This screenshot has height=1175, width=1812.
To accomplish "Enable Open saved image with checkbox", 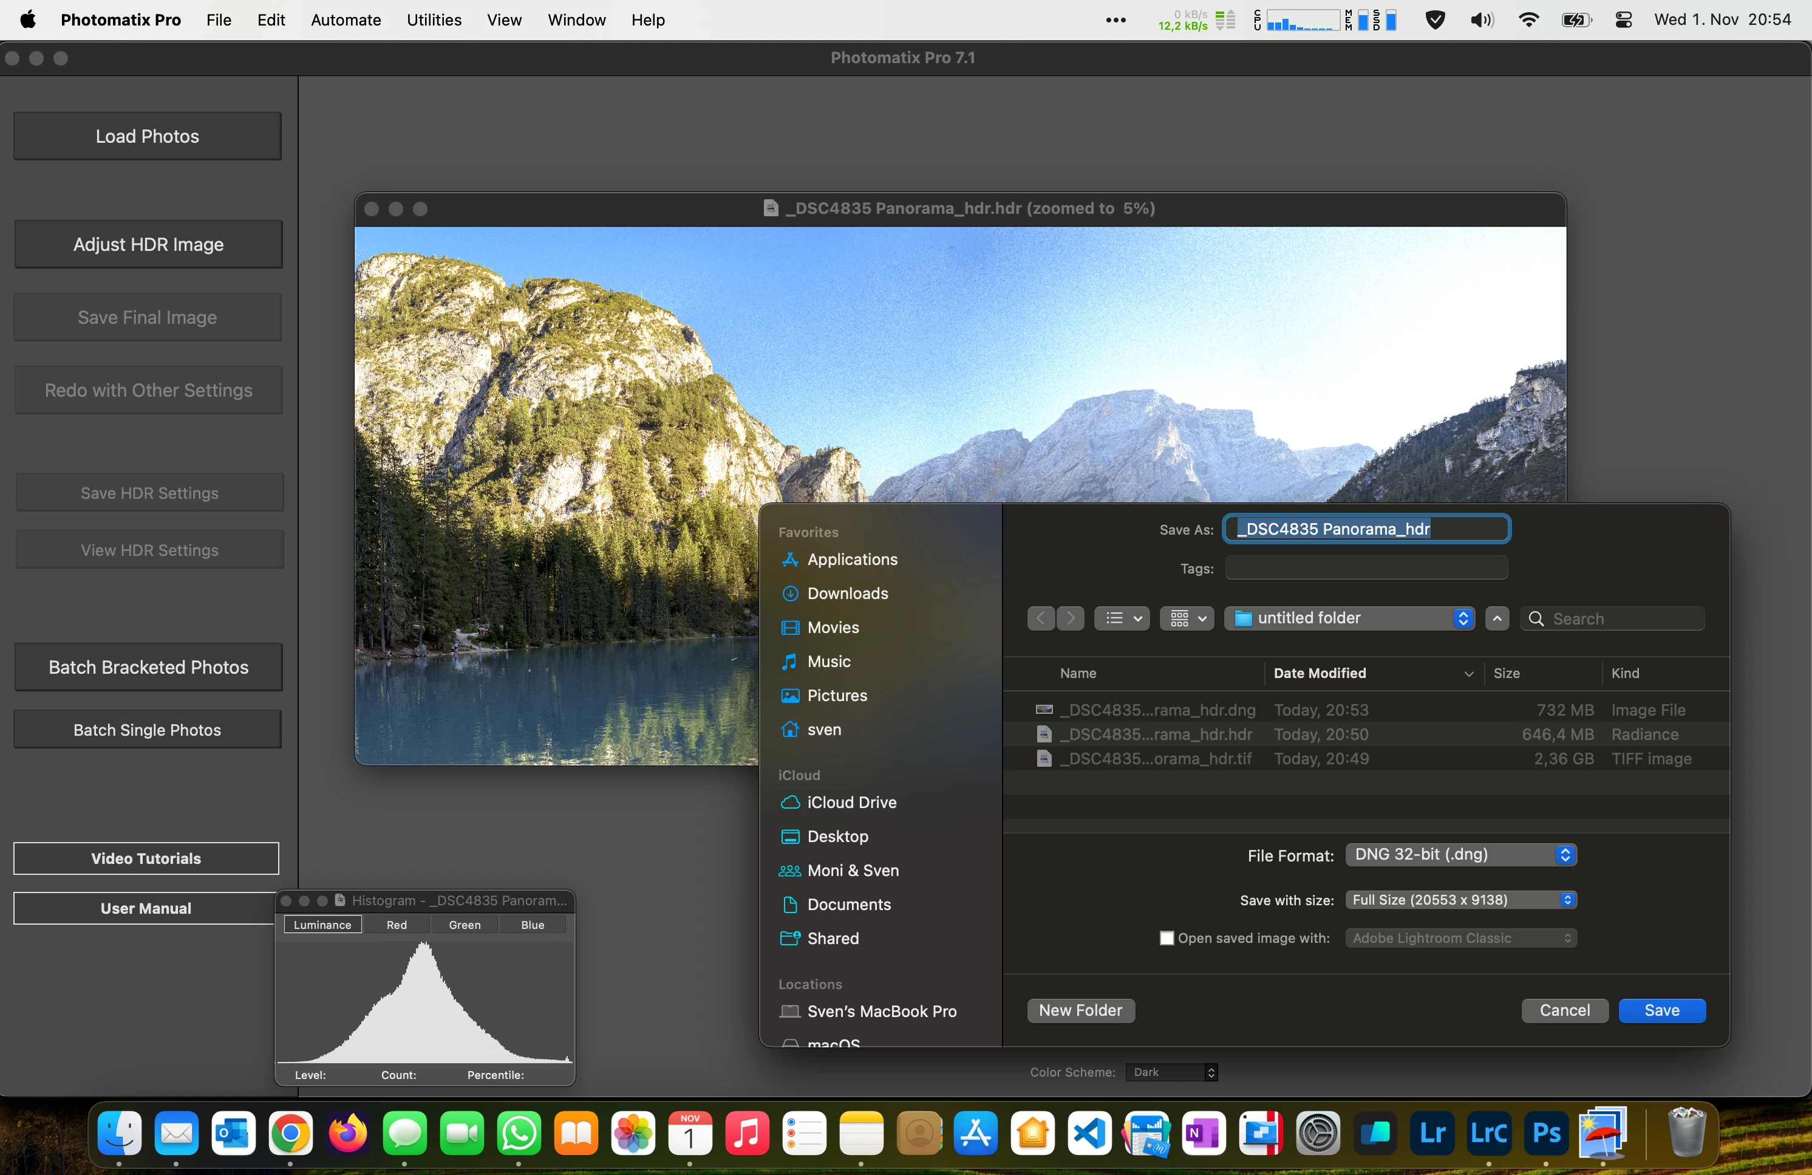I will point(1166,938).
